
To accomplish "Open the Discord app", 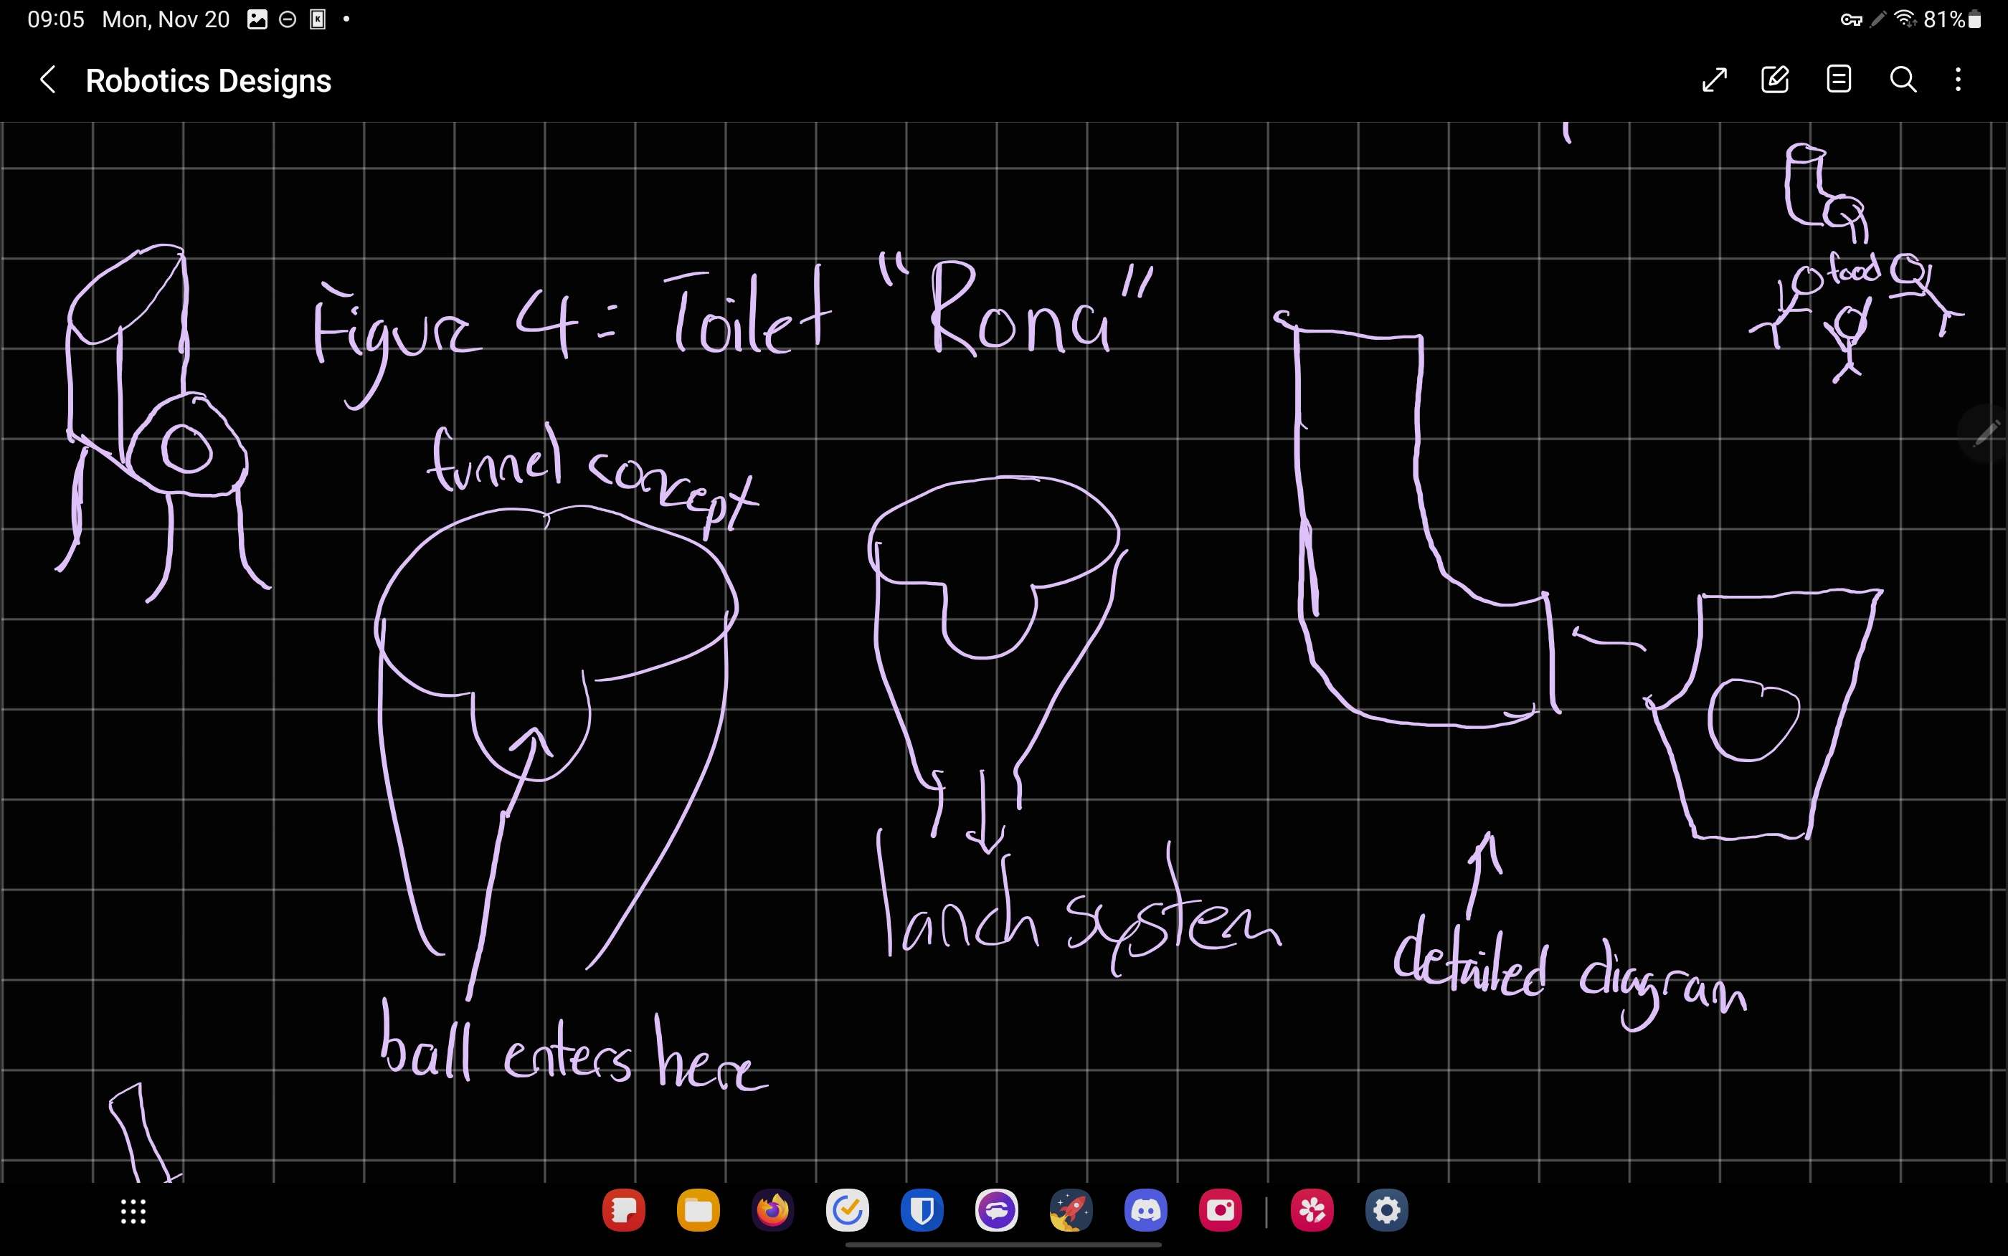I will pos(1146,1211).
